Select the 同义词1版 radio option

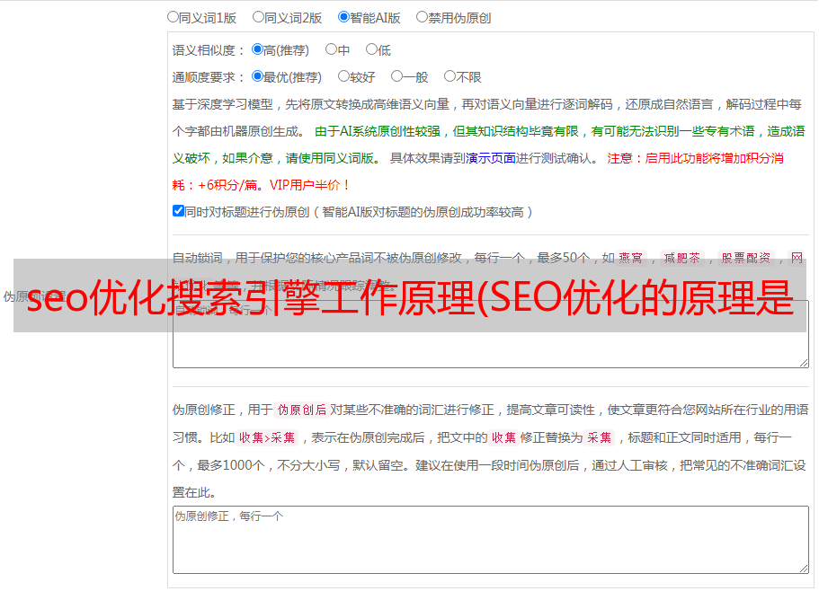[173, 17]
